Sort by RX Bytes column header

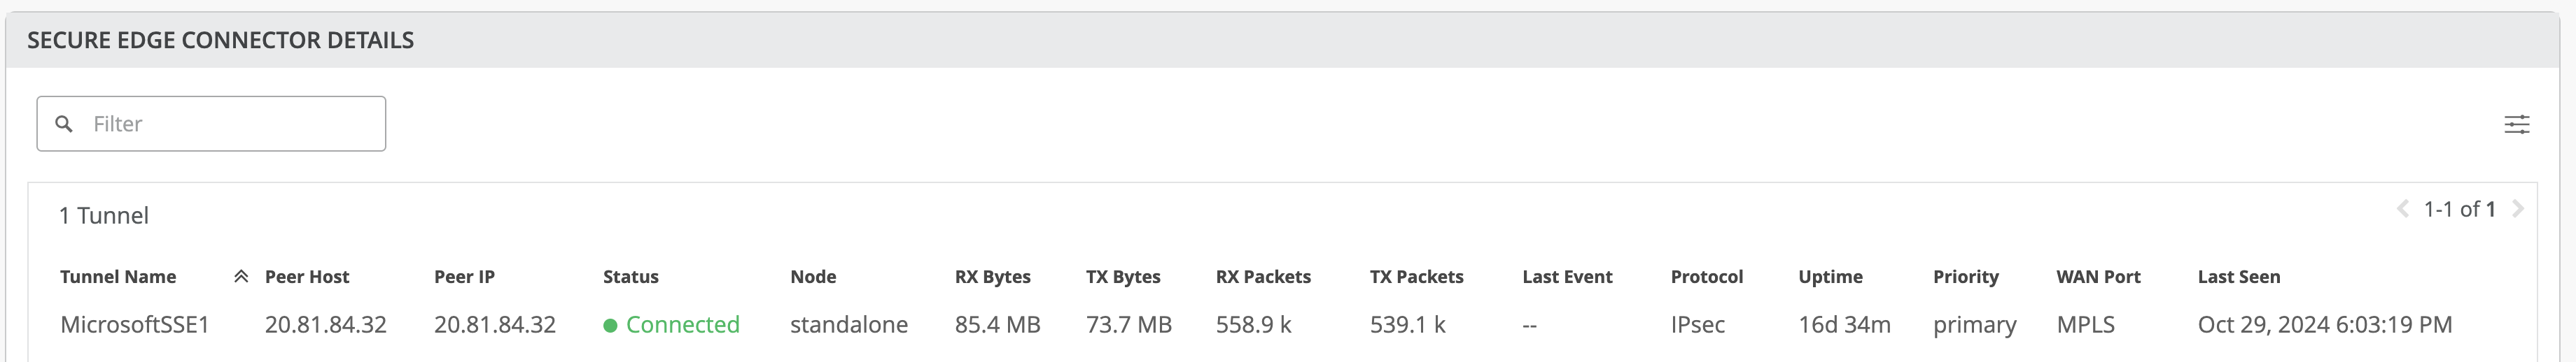click(x=992, y=277)
